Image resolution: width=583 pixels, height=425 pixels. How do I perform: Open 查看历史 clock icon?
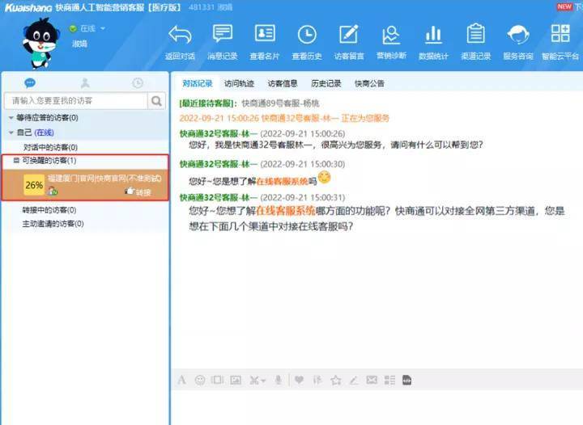[307, 35]
